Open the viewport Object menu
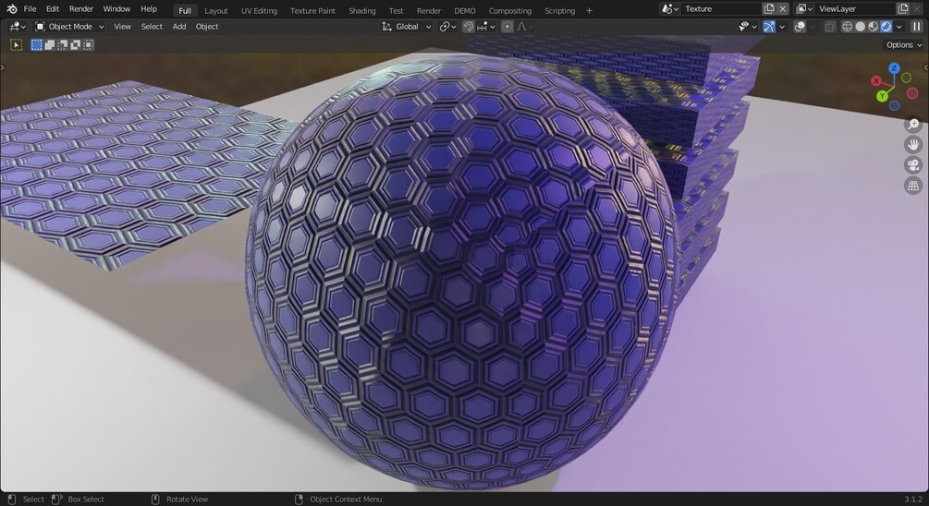Image resolution: width=929 pixels, height=506 pixels. pos(207,27)
